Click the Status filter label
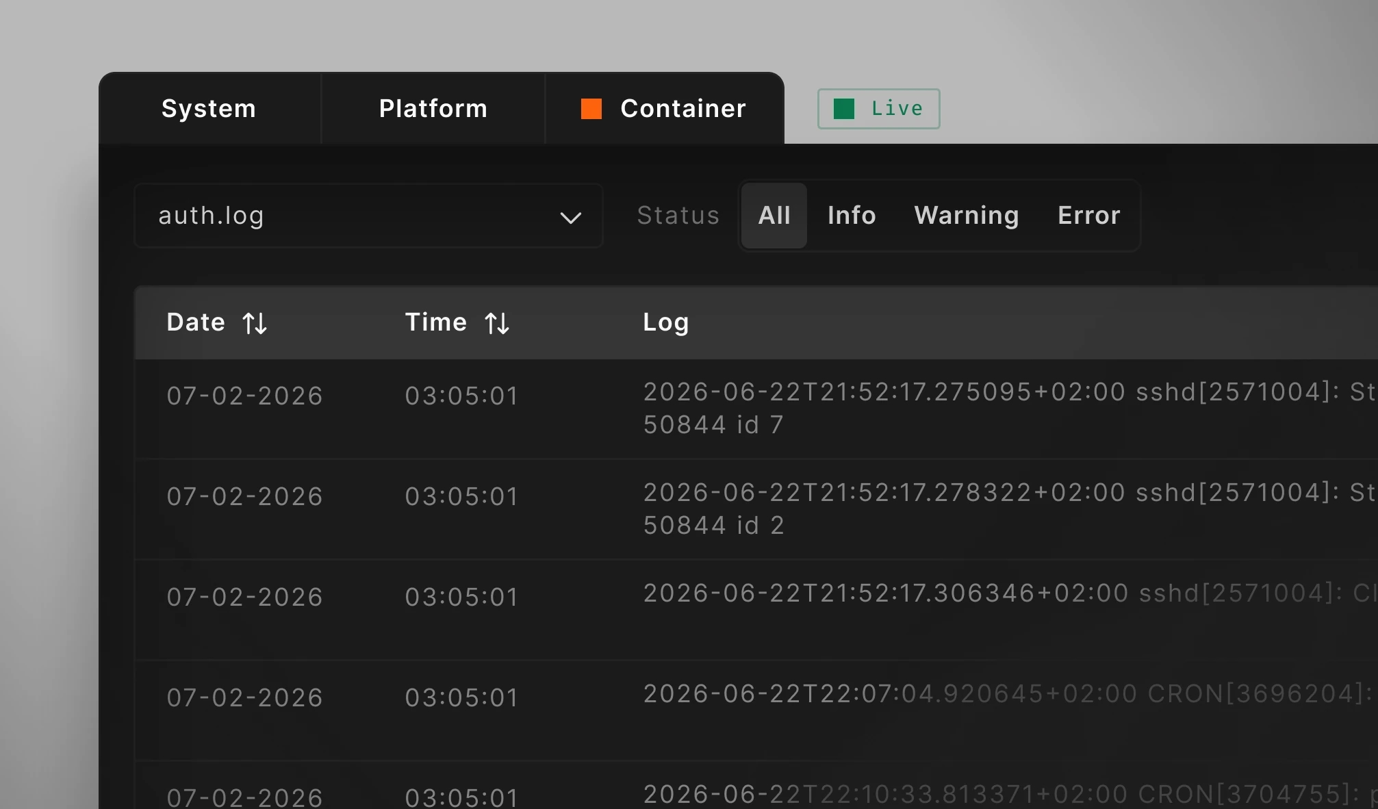Screen dimensions: 1378x809 pos(678,216)
